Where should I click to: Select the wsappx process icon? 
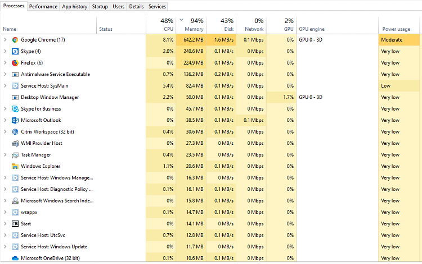pyautogui.click(x=15, y=212)
